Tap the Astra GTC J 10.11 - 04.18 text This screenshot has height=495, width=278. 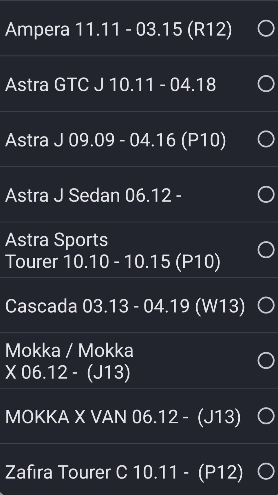110,85
